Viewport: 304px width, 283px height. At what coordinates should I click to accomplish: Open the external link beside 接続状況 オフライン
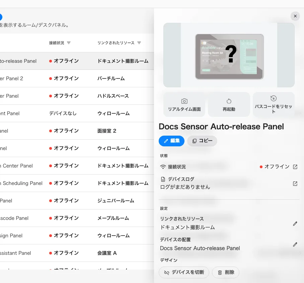tap(295, 167)
